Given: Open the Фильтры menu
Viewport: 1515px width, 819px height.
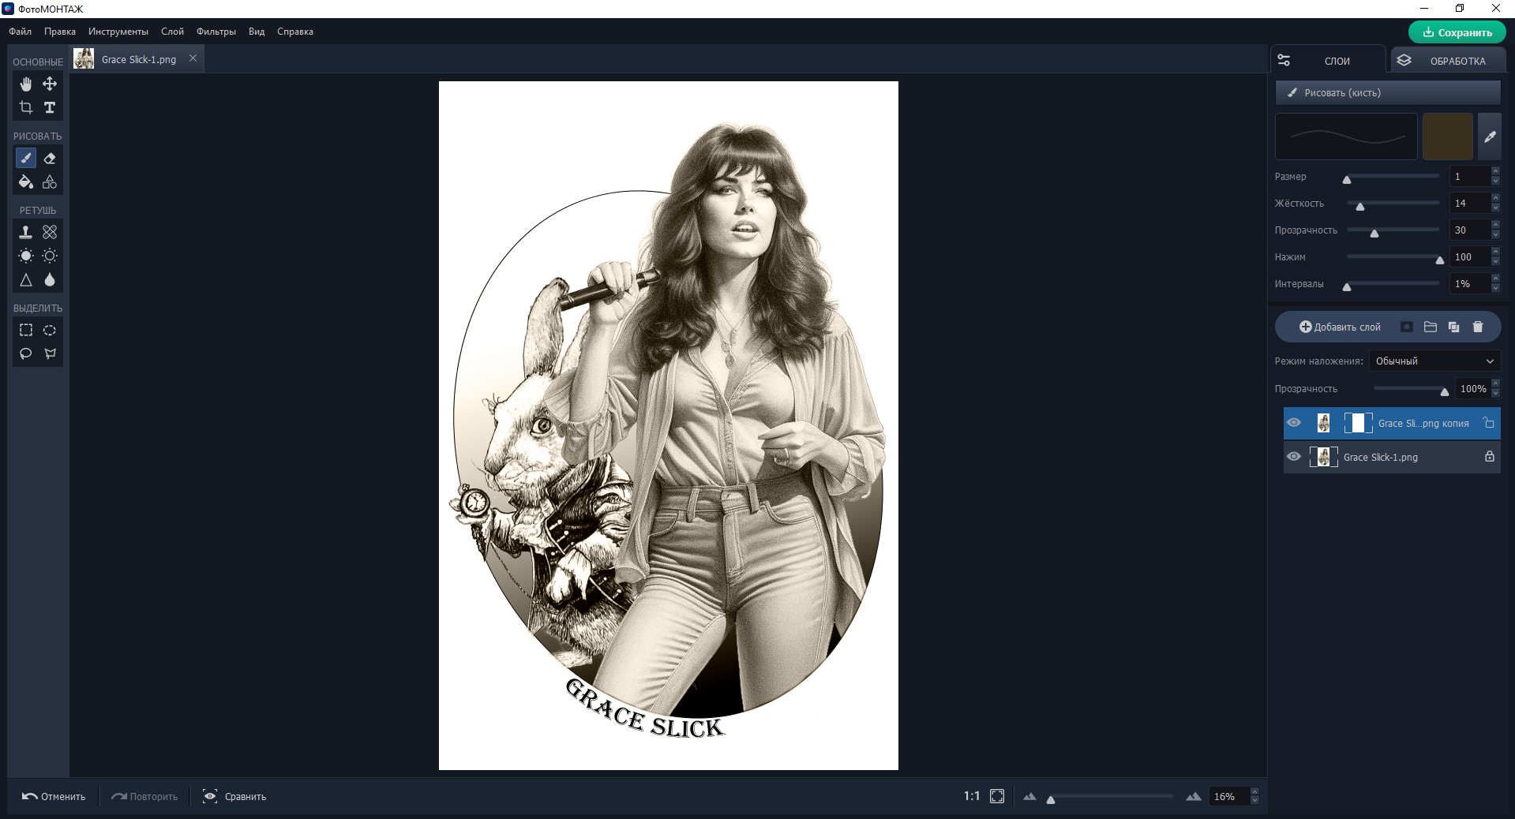Looking at the screenshot, I should click(x=216, y=32).
